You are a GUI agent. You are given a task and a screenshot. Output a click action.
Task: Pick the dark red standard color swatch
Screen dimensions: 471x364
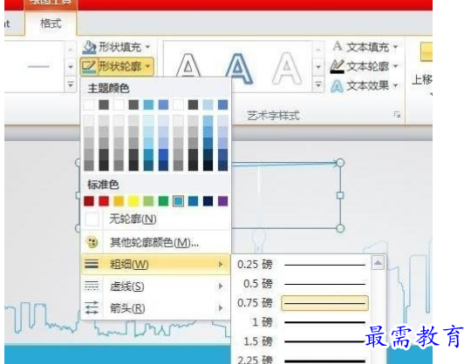click(89, 201)
